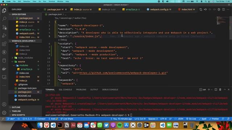Open the Thunder Client lightning icon
Screen dimensions: 232x130
pyautogui.click(x=4, y=52)
